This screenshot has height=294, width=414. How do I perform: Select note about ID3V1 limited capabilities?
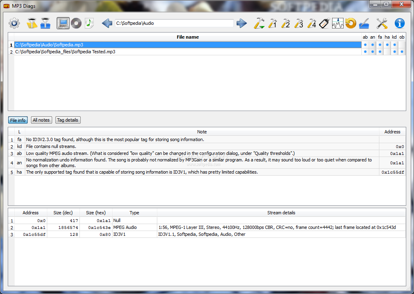(x=202, y=172)
